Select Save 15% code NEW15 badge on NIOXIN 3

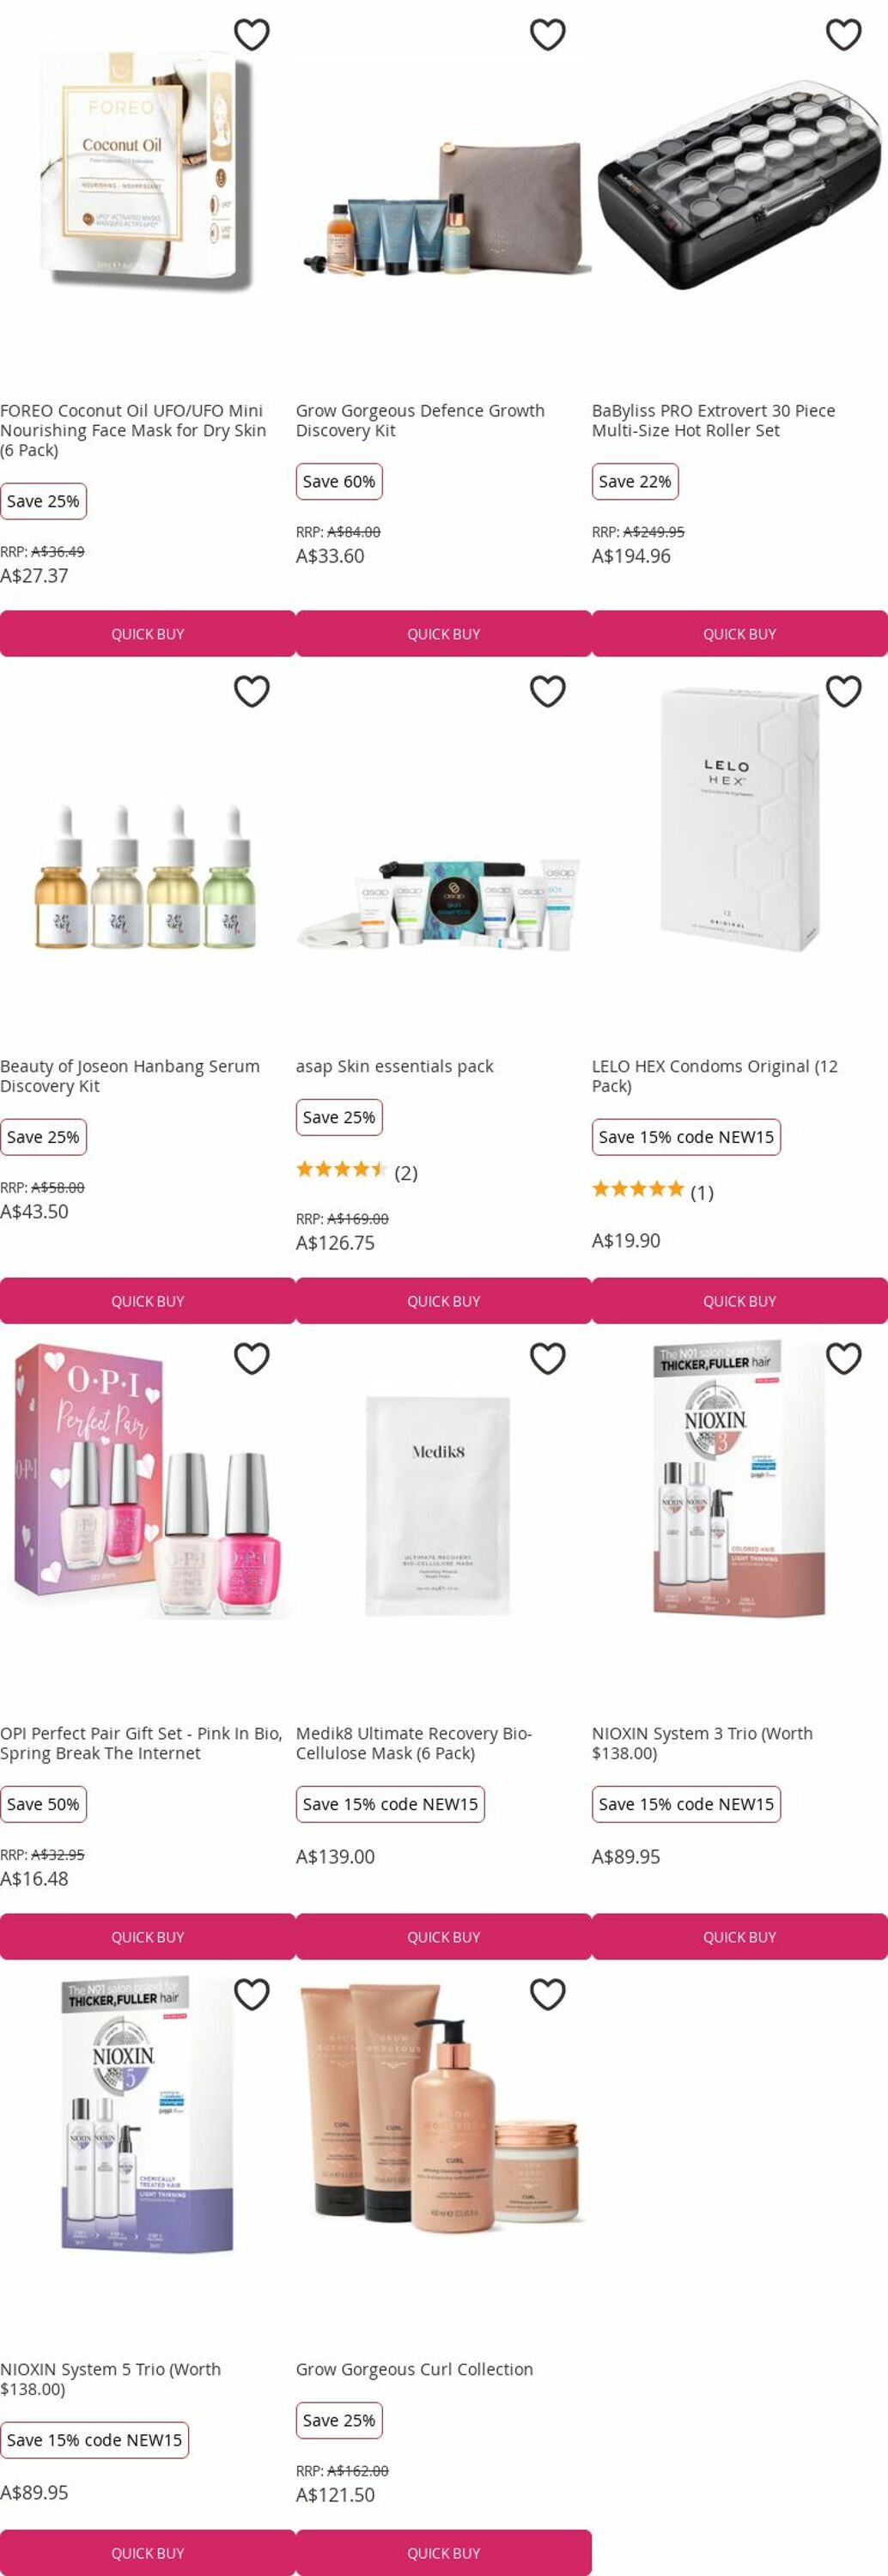click(686, 1804)
